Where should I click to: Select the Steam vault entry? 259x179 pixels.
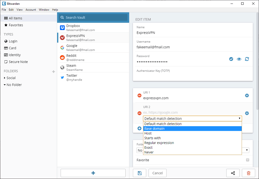click(x=93, y=67)
